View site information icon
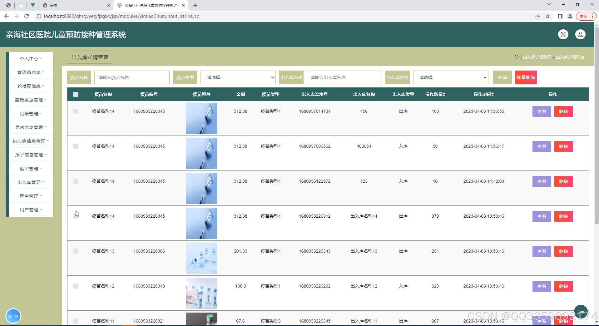Viewport: 599px width, 326px height. [39, 16]
